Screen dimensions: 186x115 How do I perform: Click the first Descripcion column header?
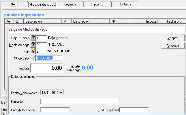pos(43,21)
